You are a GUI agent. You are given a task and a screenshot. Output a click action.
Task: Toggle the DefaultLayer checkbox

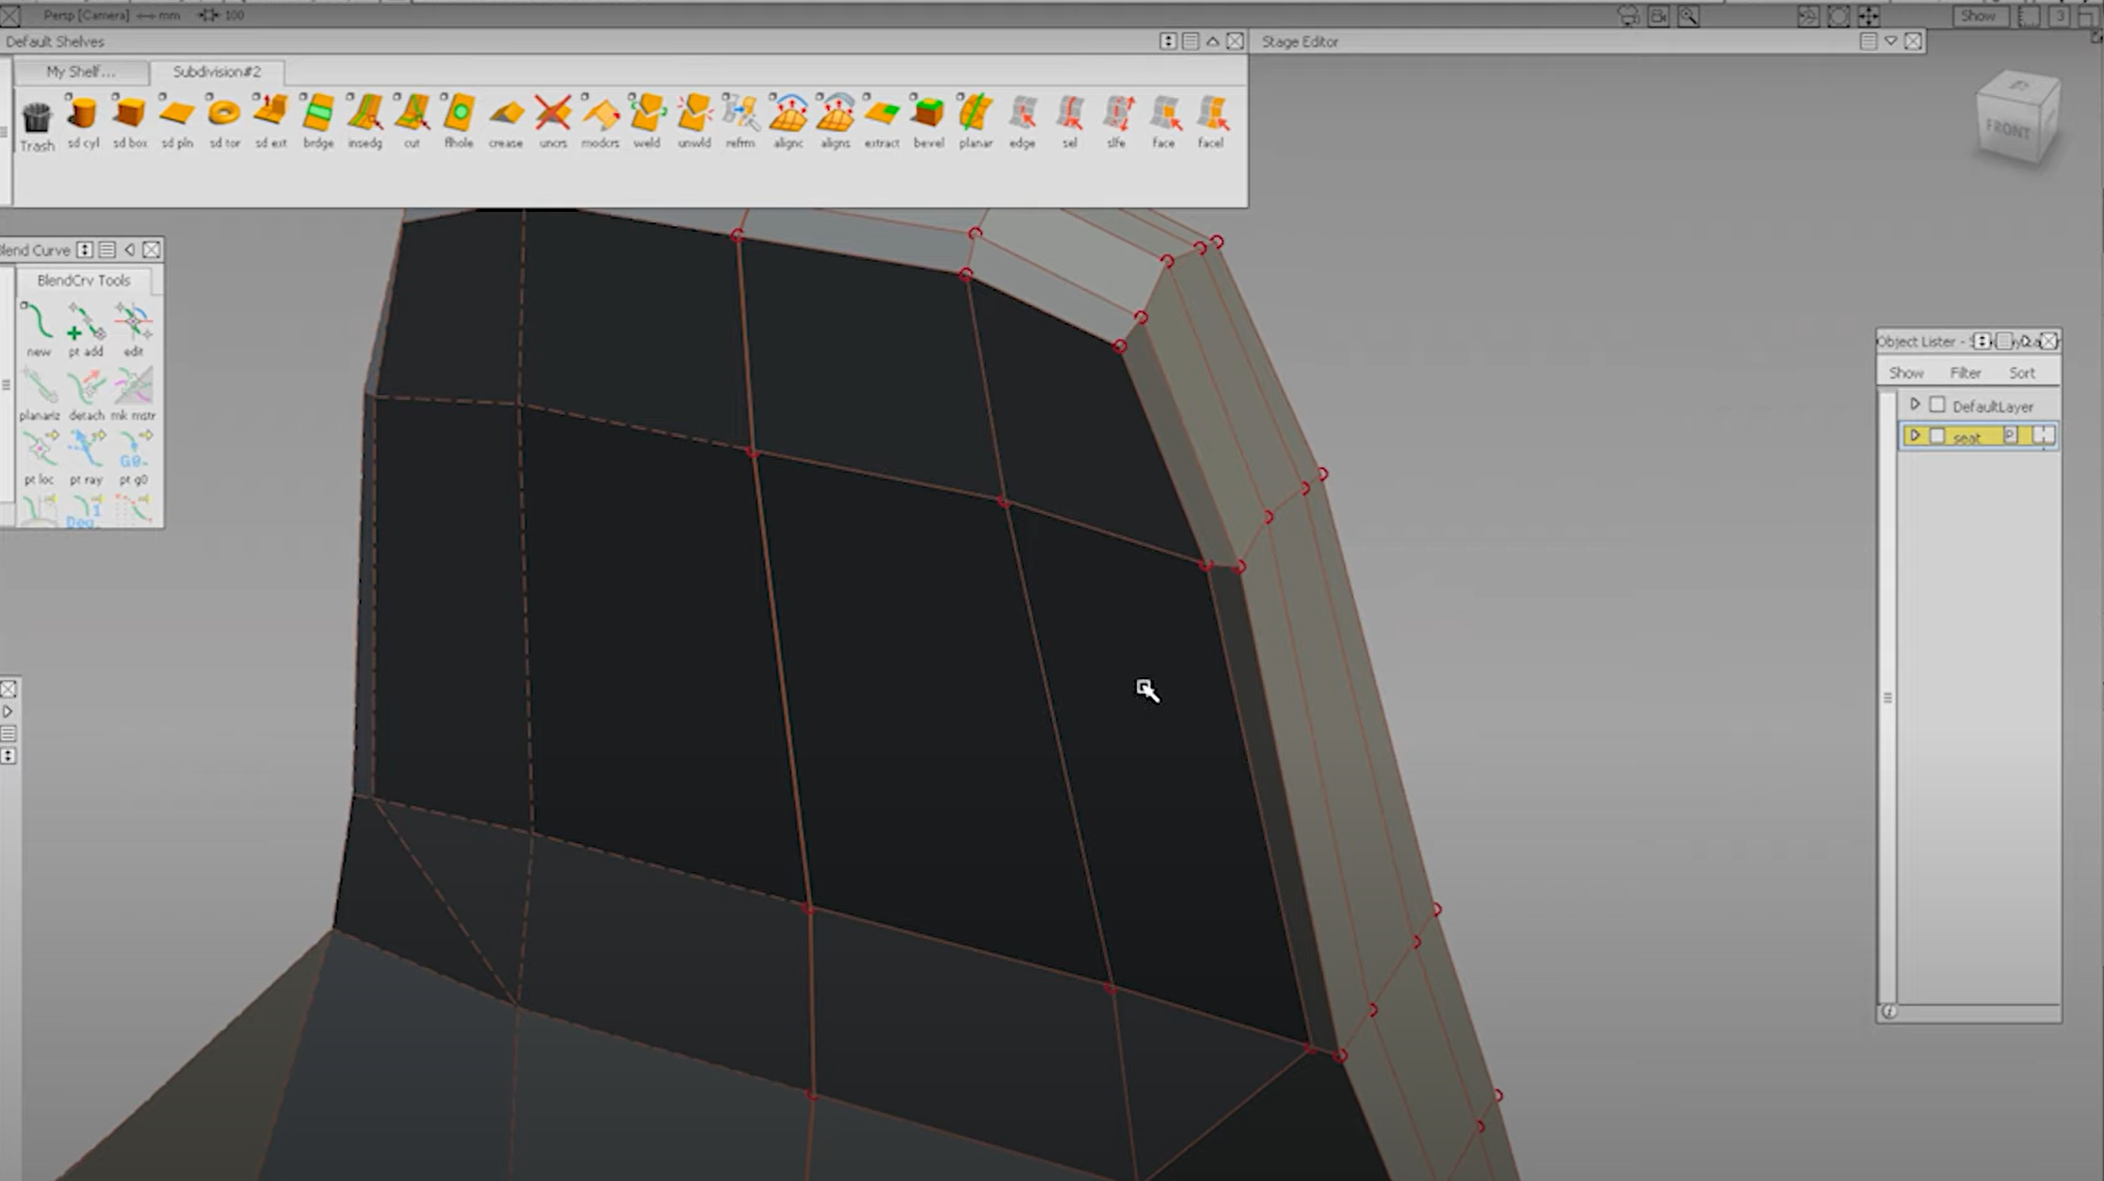1938,404
